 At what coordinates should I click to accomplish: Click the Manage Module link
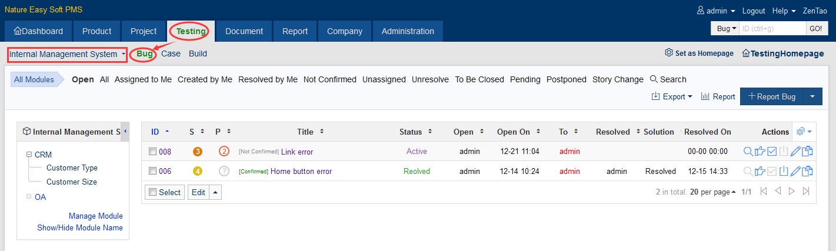[95, 216]
